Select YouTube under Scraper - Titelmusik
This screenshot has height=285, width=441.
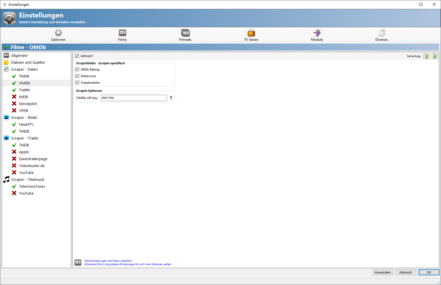tap(26, 193)
